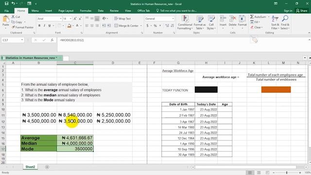Switch to the Page Layout tab
This screenshot has width=311, height=175.
coord(66,11)
